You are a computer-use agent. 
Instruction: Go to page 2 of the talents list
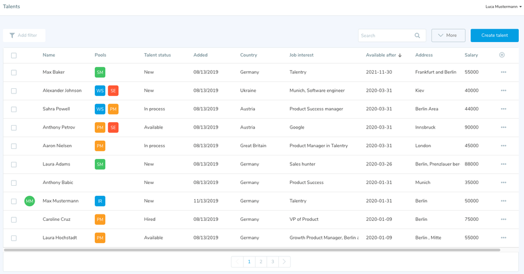(261, 262)
